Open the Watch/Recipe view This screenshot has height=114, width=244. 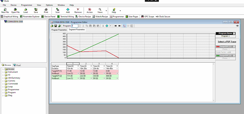(x=100, y=17)
